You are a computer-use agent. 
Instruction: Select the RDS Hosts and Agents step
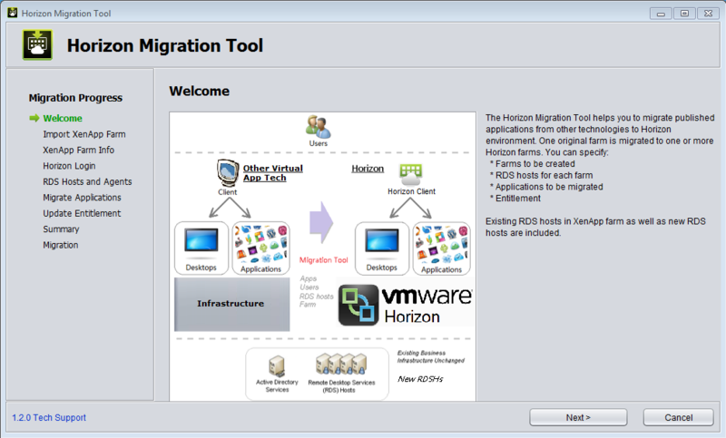point(87,181)
